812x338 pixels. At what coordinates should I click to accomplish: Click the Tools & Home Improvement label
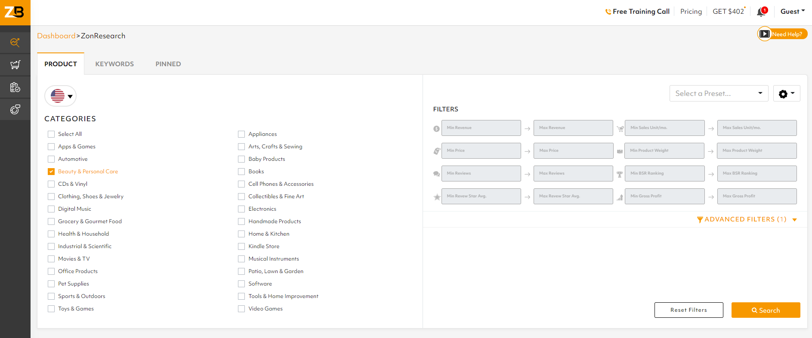pos(283,296)
